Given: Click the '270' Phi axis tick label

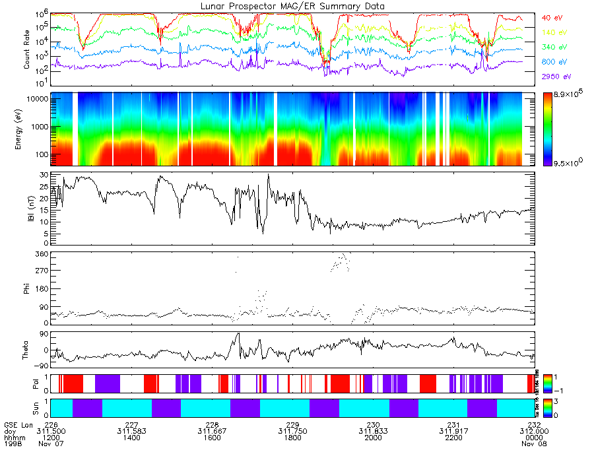Looking at the screenshot, I should click(x=43, y=271).
